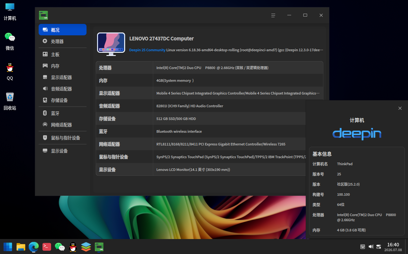Open the launcher start button on taskbar
Viewport: 408px width, 254px height.
[x=8, y=247]
